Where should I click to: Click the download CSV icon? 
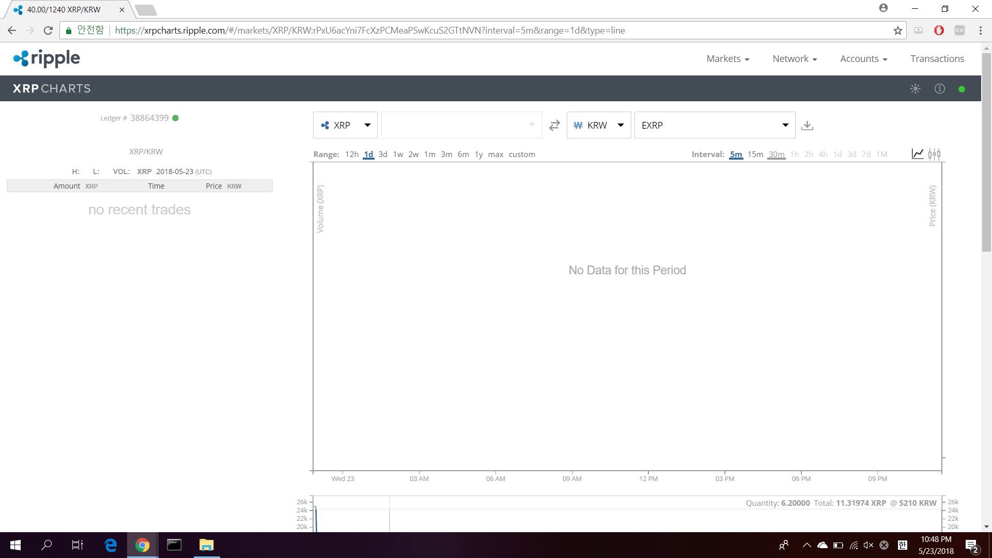[807, 126]
